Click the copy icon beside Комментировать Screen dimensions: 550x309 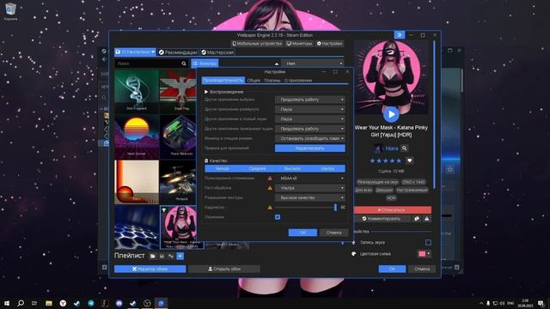416,219
